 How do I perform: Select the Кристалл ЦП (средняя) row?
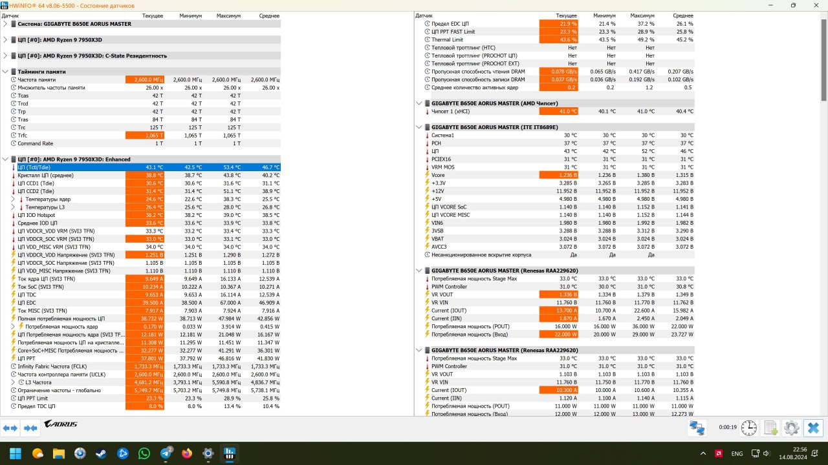[141, 175]
